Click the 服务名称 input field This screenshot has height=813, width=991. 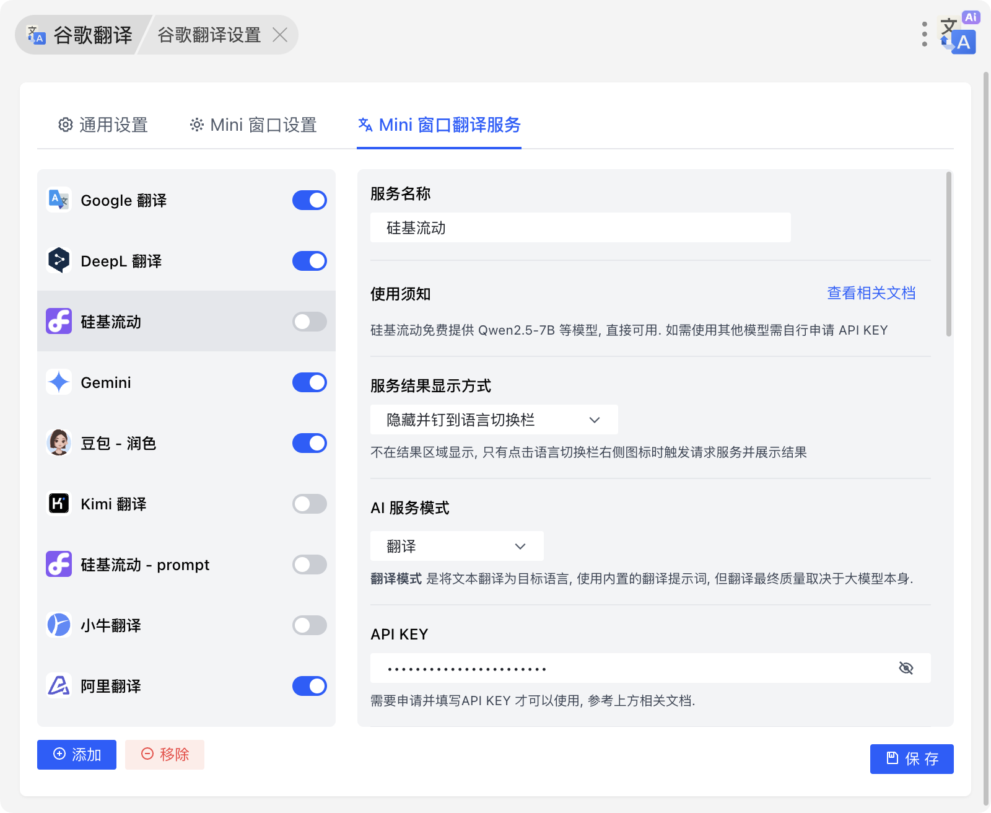coord(580,228)
